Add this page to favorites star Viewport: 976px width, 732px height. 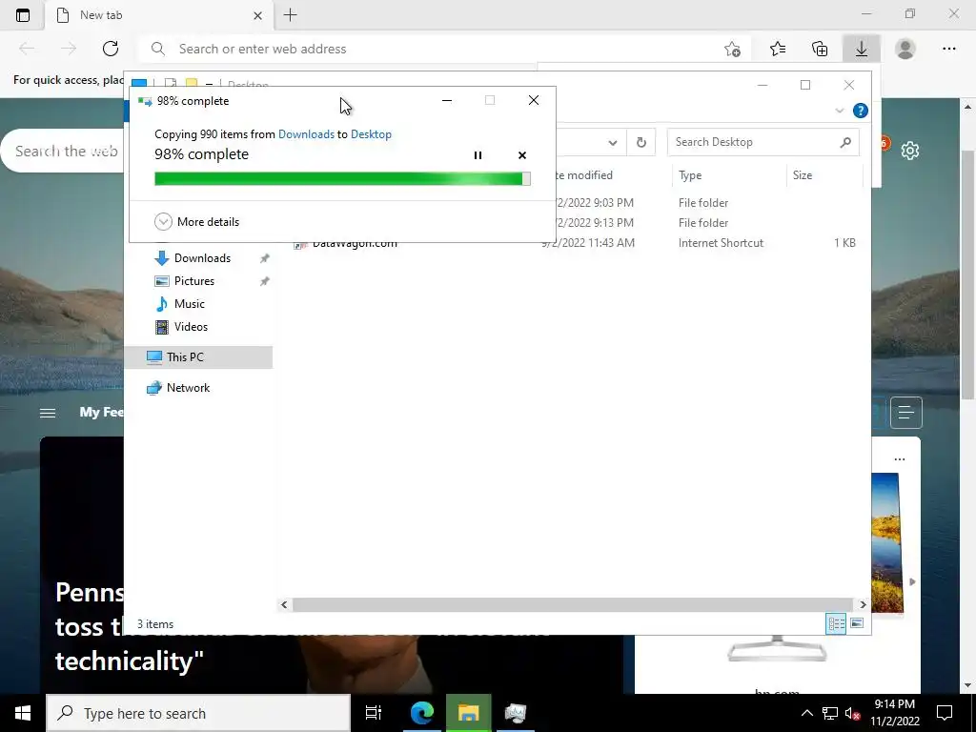[733, 50]
